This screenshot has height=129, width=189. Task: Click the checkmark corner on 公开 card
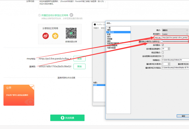32,87
